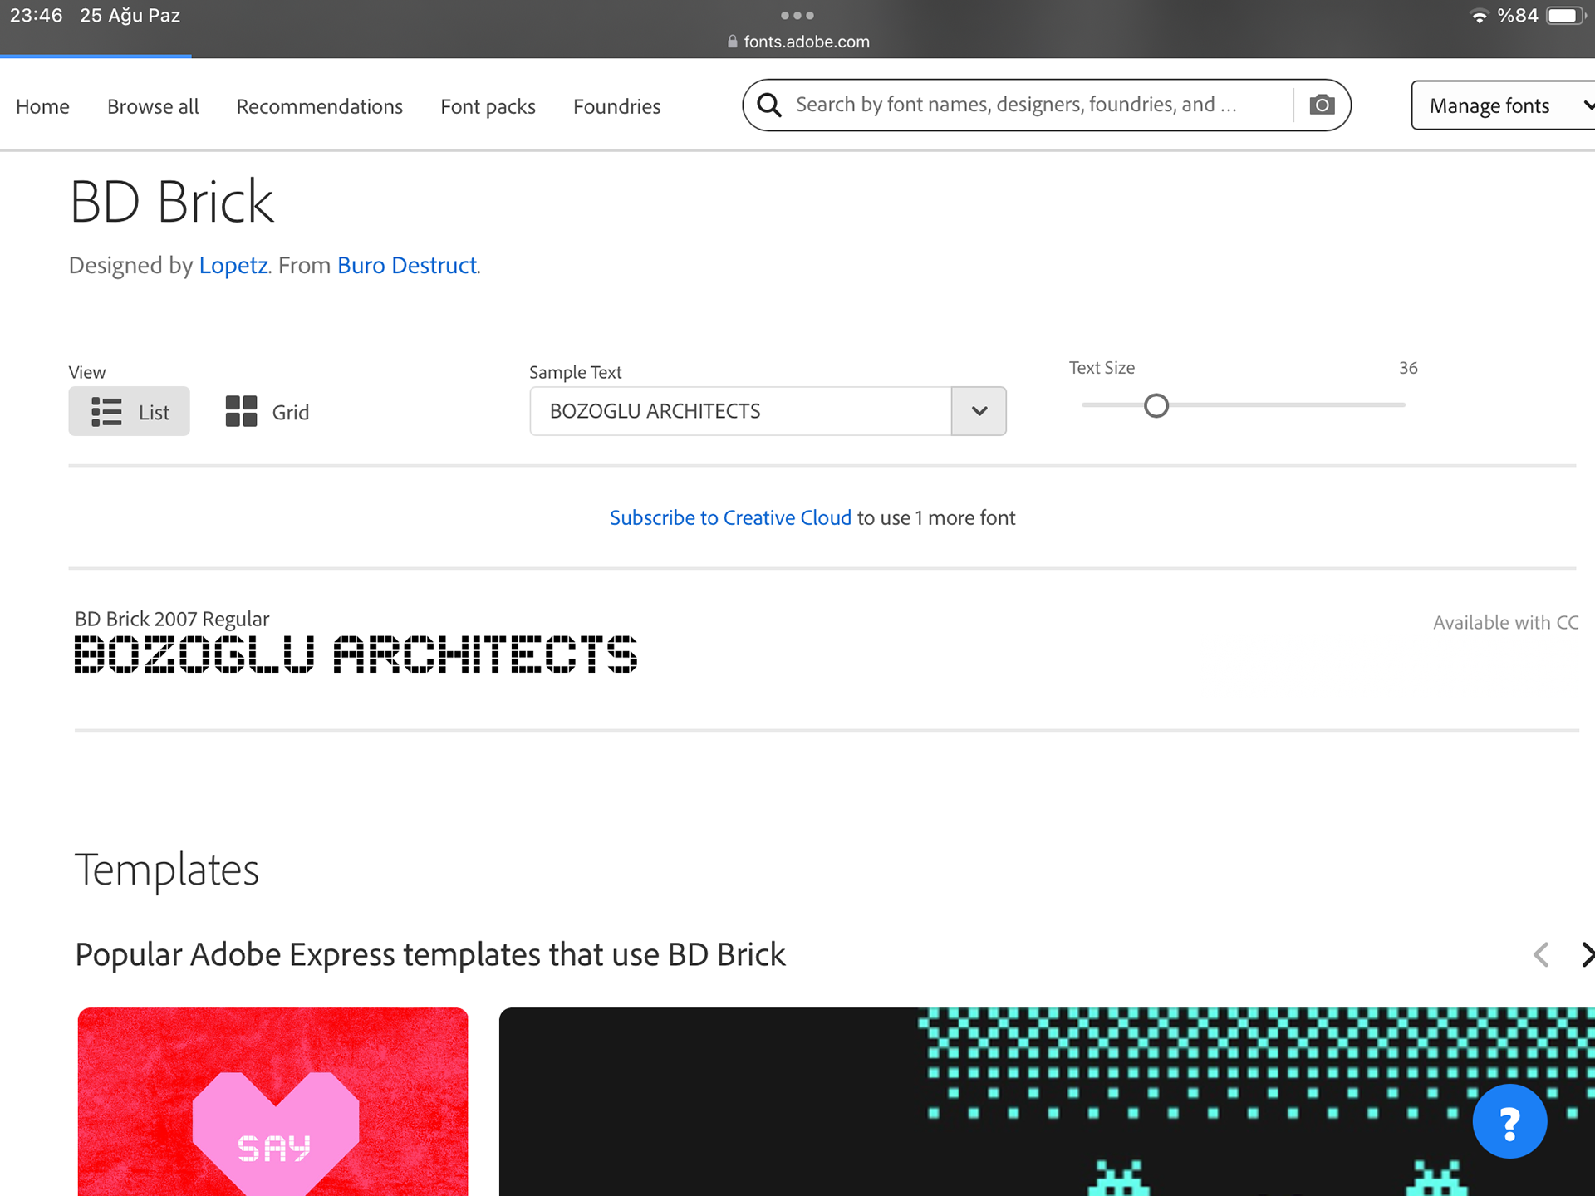1595x1196 pixels.
Task: Open the Font packs page
Action: [x=488, y=106]
